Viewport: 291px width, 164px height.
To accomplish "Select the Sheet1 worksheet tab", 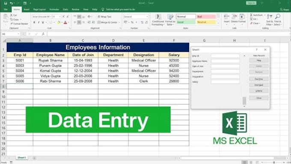I will click(22, 158).
